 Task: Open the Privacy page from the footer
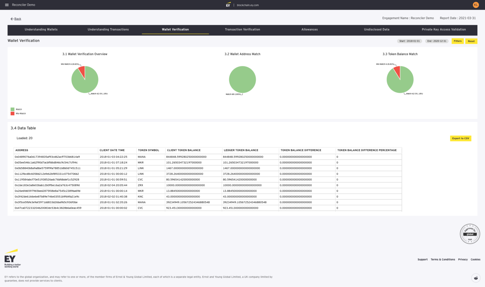tap(463, 259)
